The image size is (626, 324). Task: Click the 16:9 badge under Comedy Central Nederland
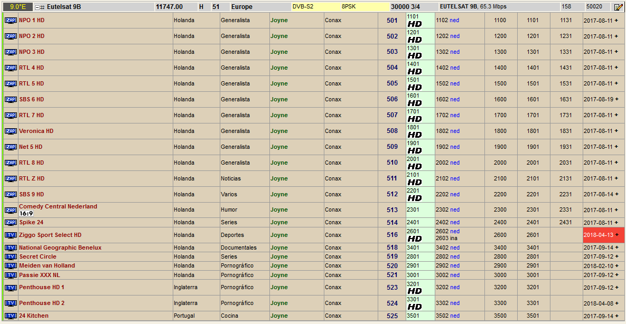(26, 214)
